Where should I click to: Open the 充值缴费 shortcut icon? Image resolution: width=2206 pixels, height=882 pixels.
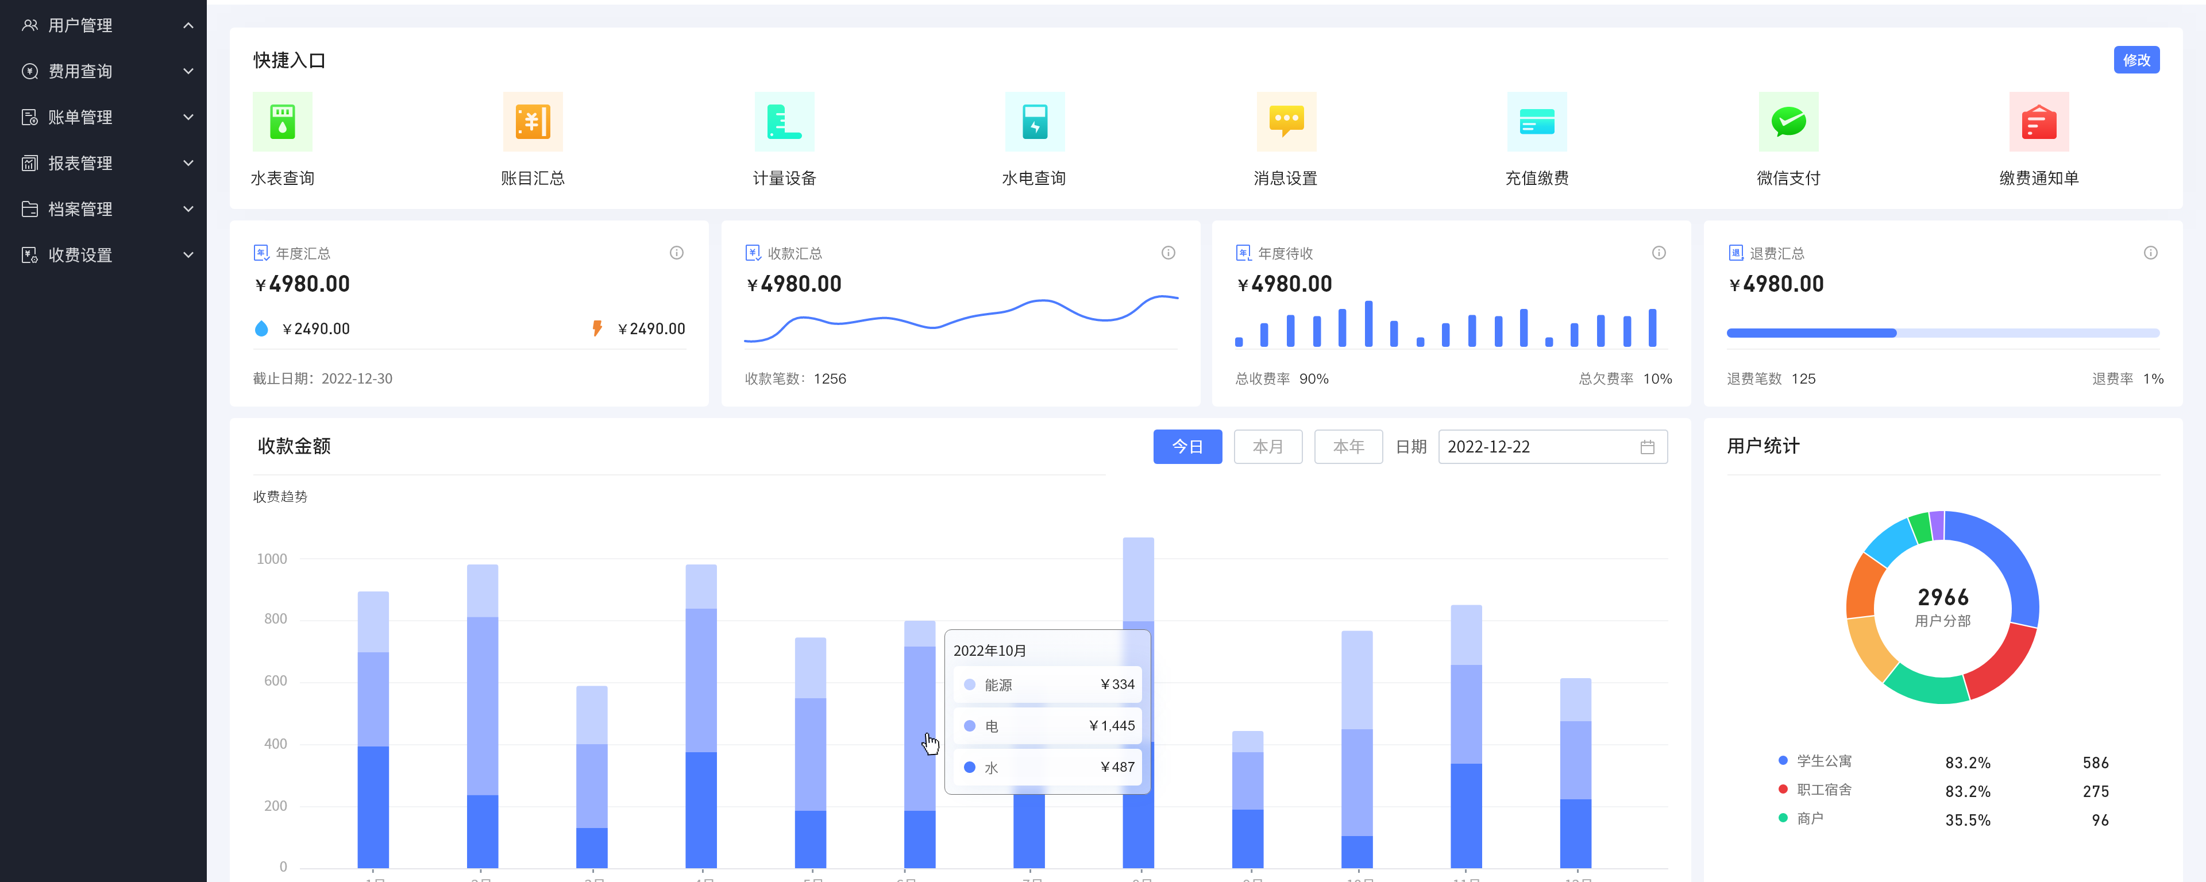click(x=1537, y=122)
